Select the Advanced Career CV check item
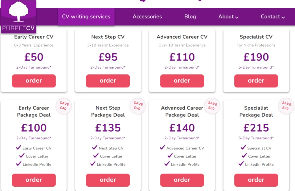 (162, 148)
